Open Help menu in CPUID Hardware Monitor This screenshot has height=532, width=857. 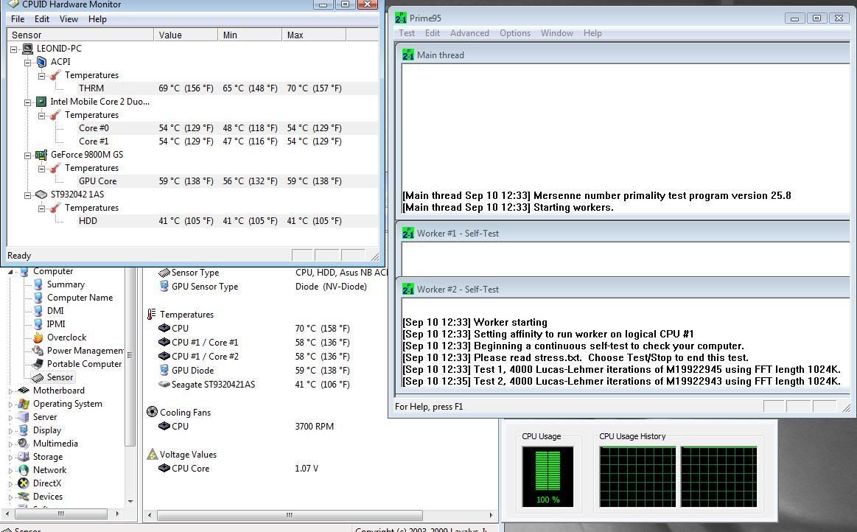point(97,19)
